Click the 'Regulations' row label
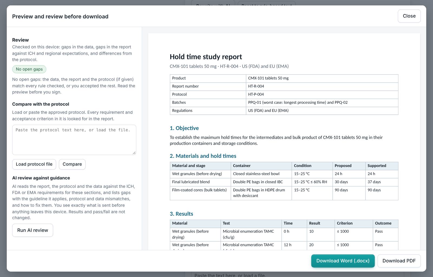Screen dimensions: 433x277 click(x=182, y=111)
